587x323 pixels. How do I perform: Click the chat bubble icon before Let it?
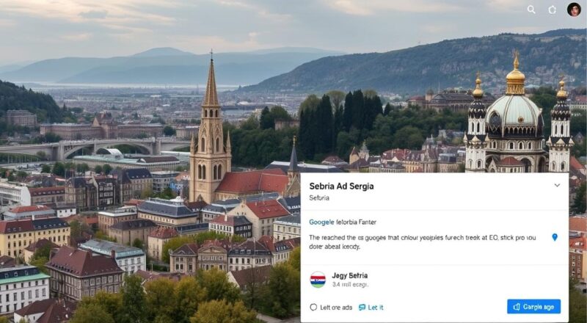point(362,307)
